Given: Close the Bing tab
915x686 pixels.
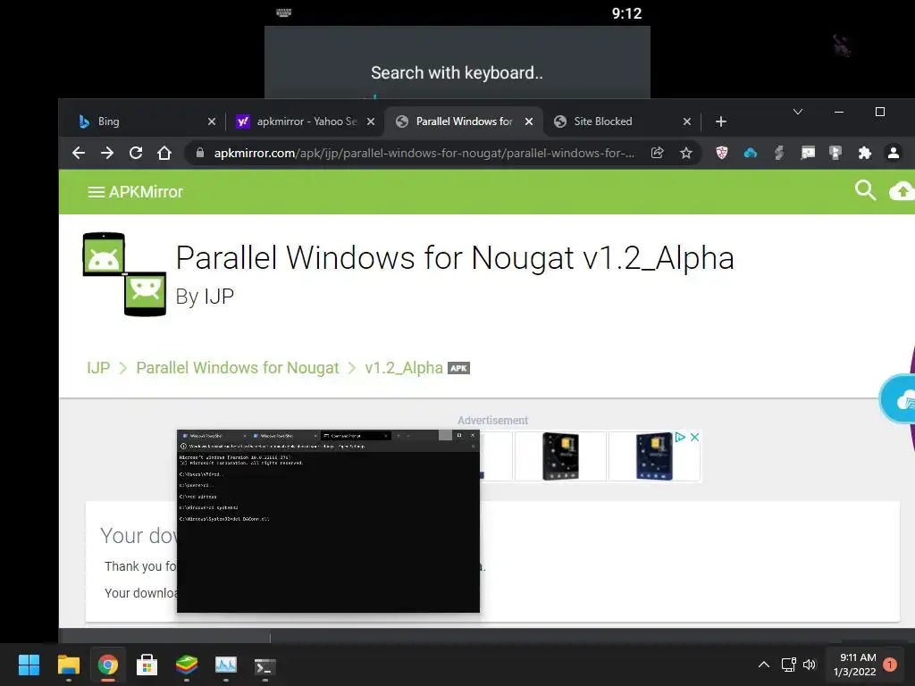Looking at the screenshot, I should [212, 121].
